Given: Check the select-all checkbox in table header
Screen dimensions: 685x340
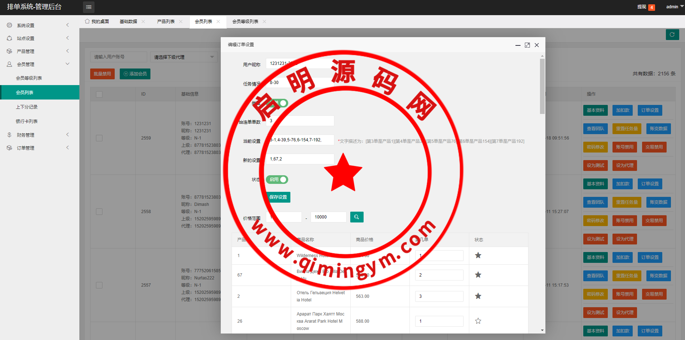Looking at the screenshot, I should (99, 94).
